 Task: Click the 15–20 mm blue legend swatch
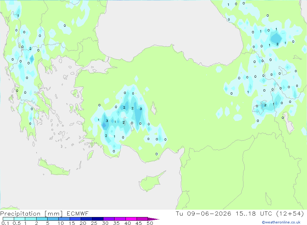coord(75,219)
